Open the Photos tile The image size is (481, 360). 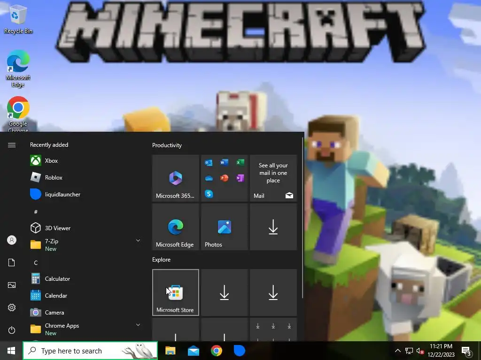[x=224, y=227]
